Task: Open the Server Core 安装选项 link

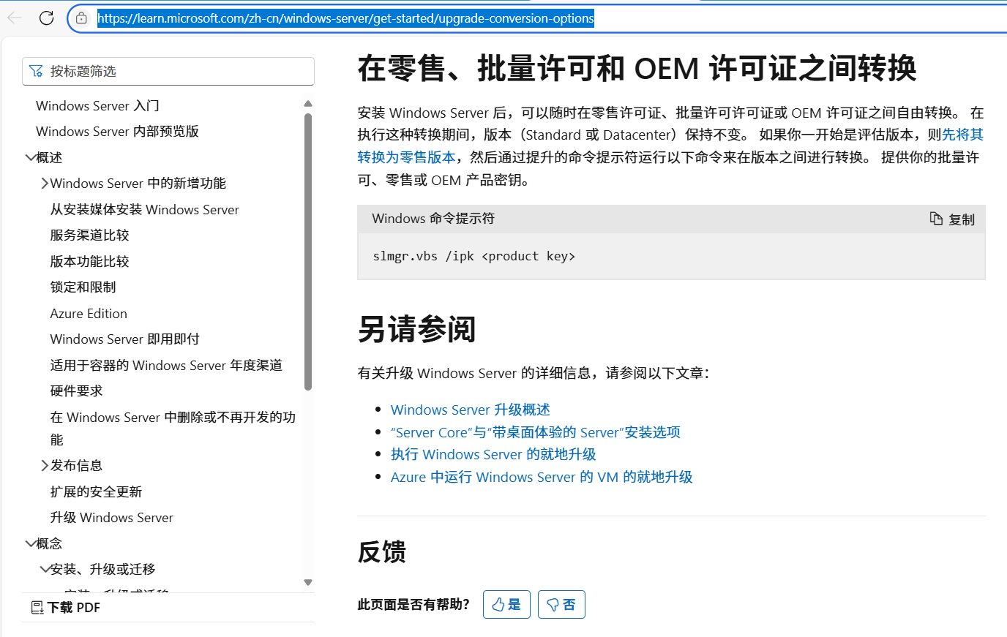Action: (x=535, y=432)
